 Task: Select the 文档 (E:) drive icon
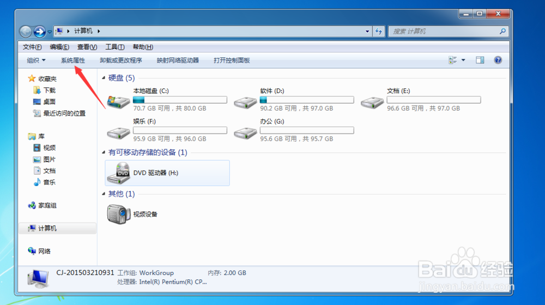point(372,102)
